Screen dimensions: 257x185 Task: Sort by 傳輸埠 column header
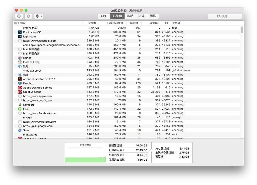coord(151,23)
